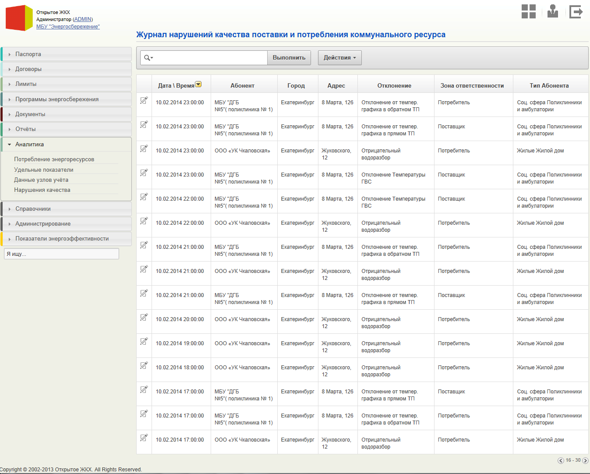Select Потребление энергоресурсов menu item
The height and width of the screenshot is (474, 590).
(54, 159)
